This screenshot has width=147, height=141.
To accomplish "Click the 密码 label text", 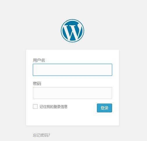I will point(37,84).
